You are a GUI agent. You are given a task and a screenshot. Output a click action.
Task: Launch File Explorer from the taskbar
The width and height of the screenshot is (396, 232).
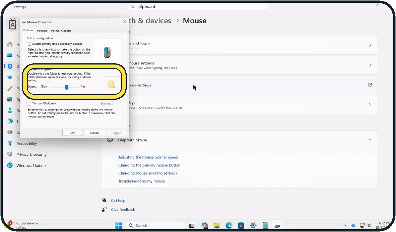(x=217, y=225)
